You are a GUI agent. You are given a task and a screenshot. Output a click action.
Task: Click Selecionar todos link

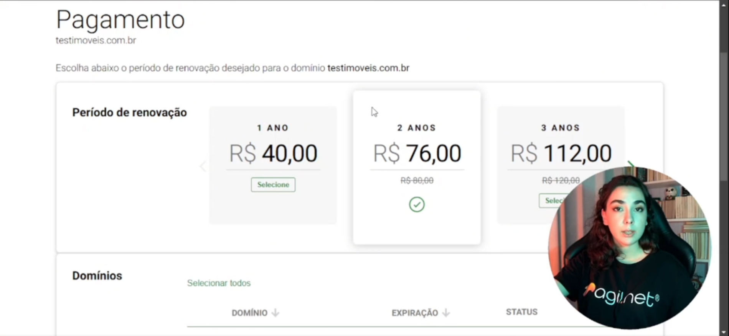[219, 283]
